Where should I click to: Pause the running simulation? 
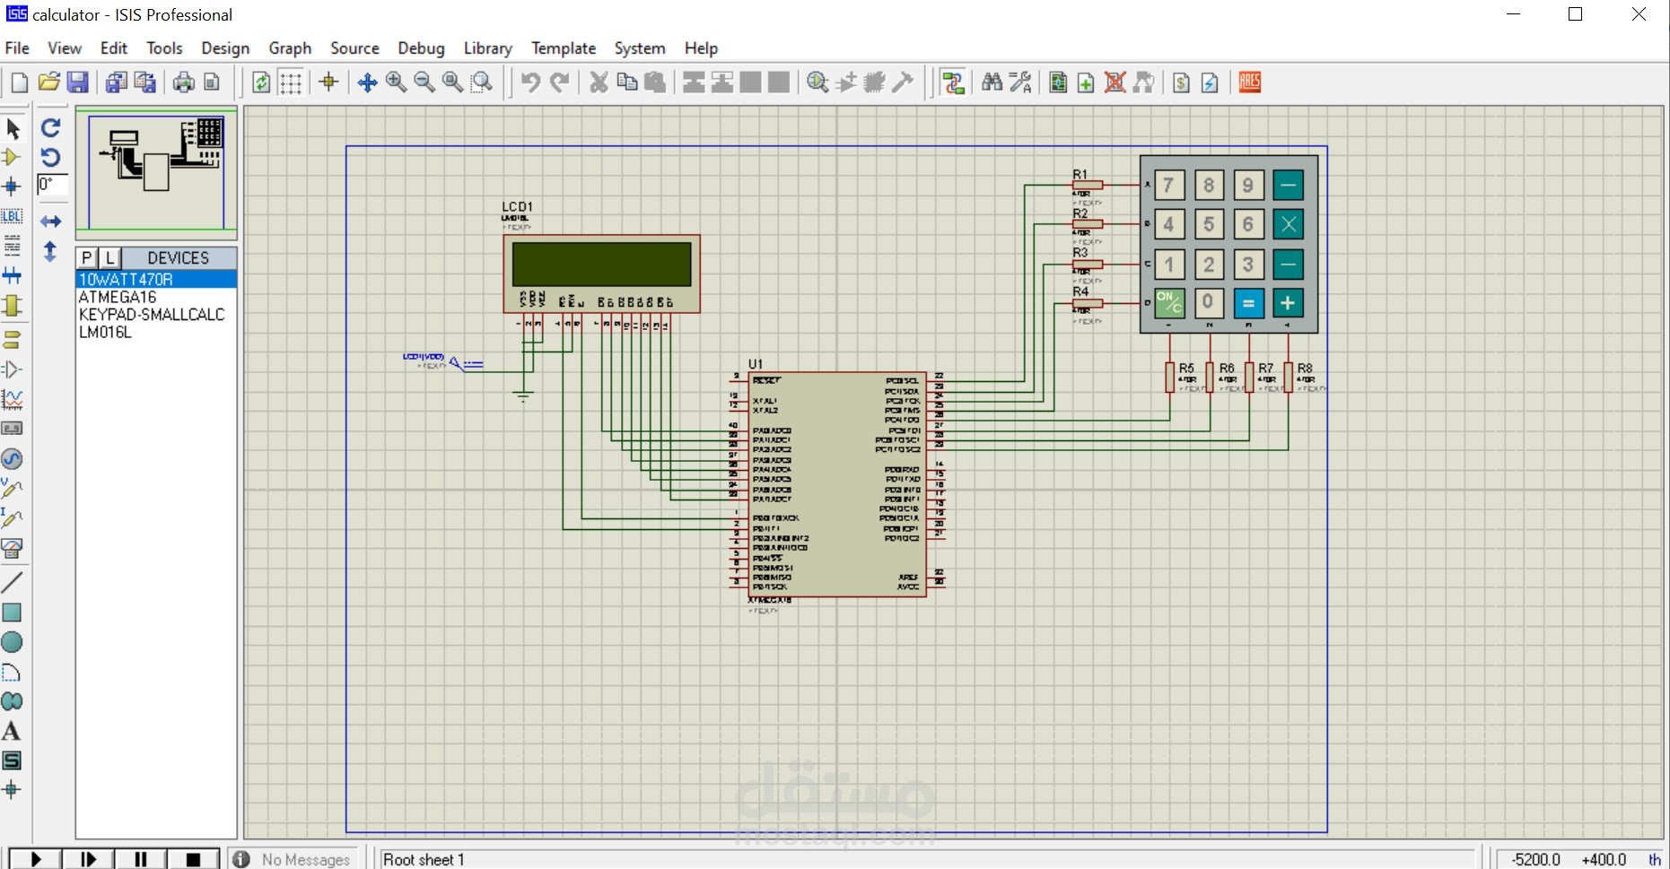tap(140, 858)
